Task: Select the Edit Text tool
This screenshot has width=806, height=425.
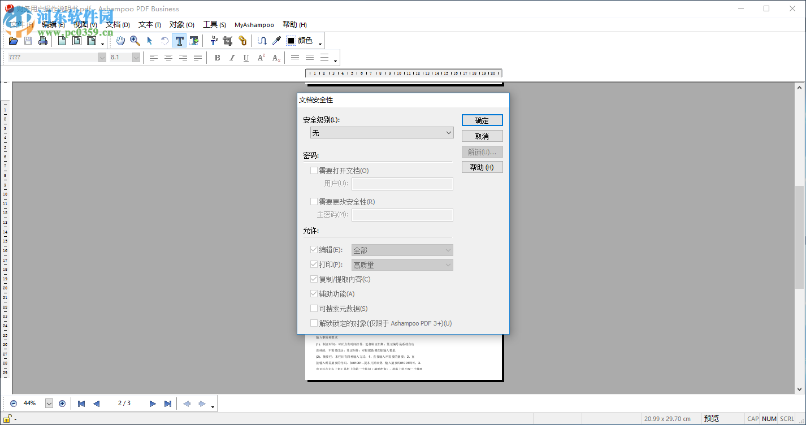Action: pos(179,40)
